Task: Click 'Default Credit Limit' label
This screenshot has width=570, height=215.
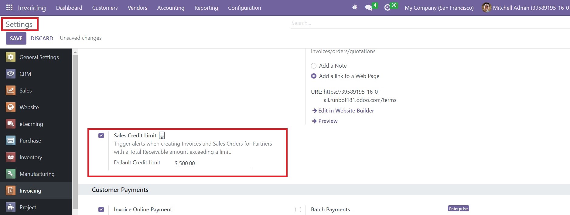Action: tap(137, 163)
